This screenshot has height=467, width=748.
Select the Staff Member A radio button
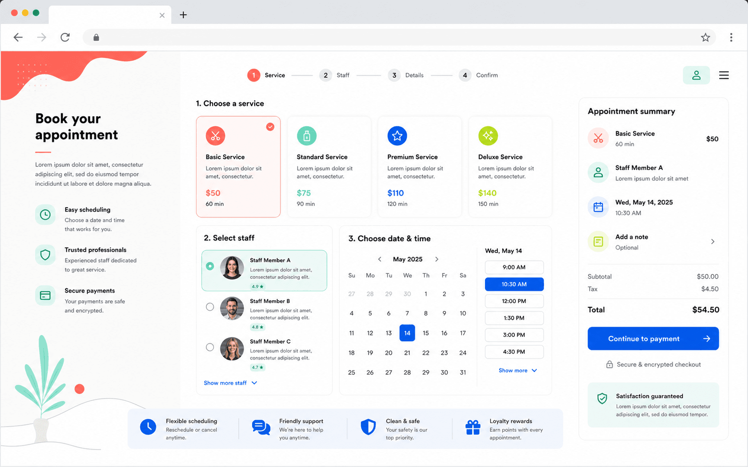coord(210,266)
